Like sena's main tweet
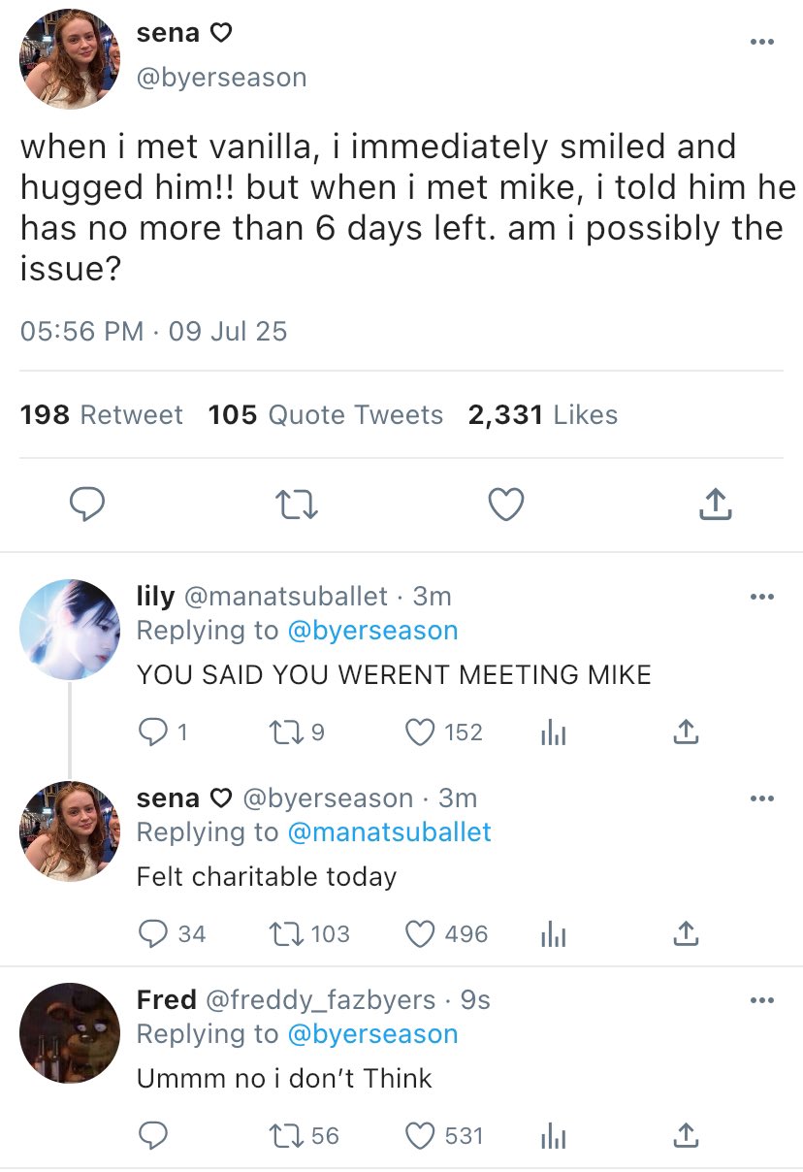This screenshot has height=1172, width=803. coord(505,505)
